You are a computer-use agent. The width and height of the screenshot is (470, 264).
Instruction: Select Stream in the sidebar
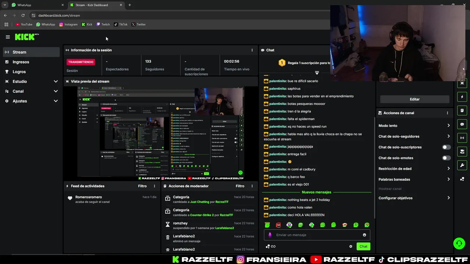(x=31, y=52)
